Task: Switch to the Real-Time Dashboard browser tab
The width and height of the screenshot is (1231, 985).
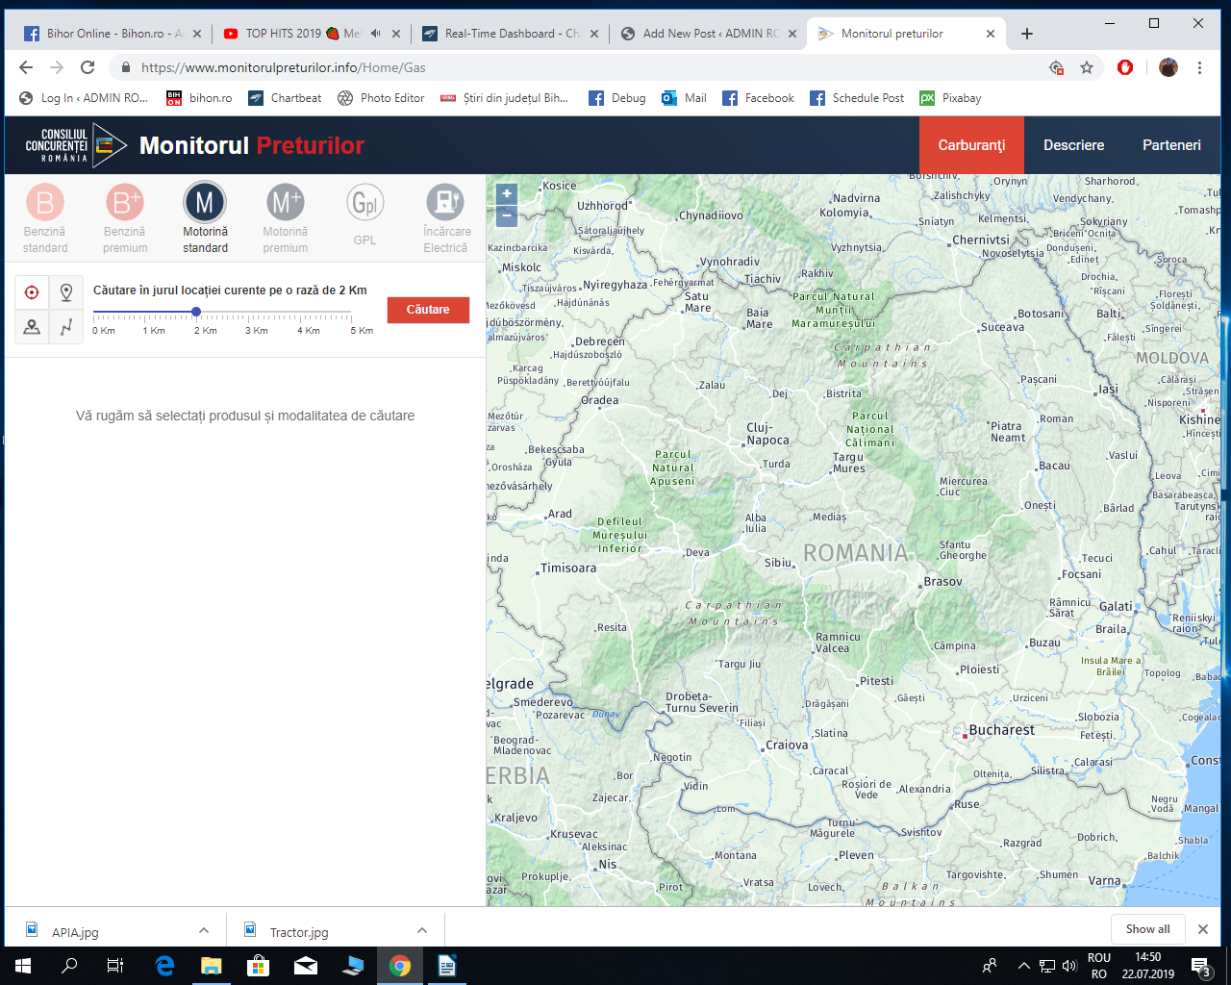Action: click(x=510, y=34)
